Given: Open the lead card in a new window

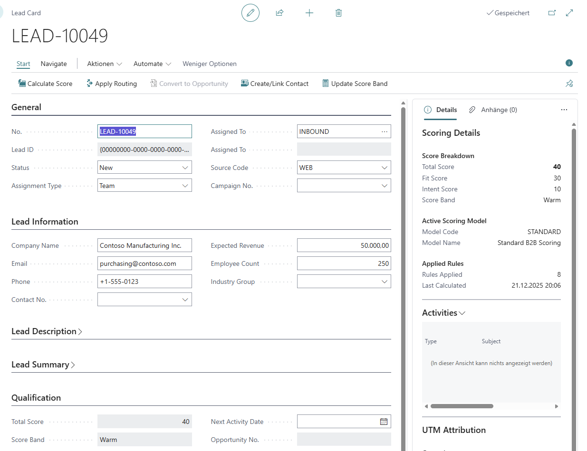Looking at the screenshot, I should [x=552, y=13].
